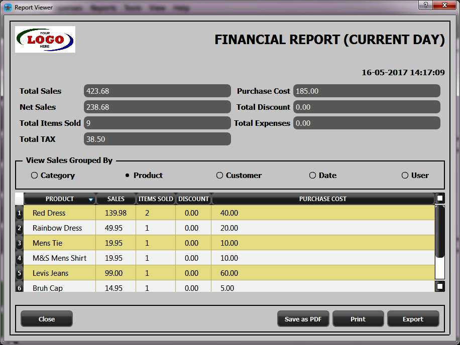
Task: Click the Print button
Action: pos(358,318)
